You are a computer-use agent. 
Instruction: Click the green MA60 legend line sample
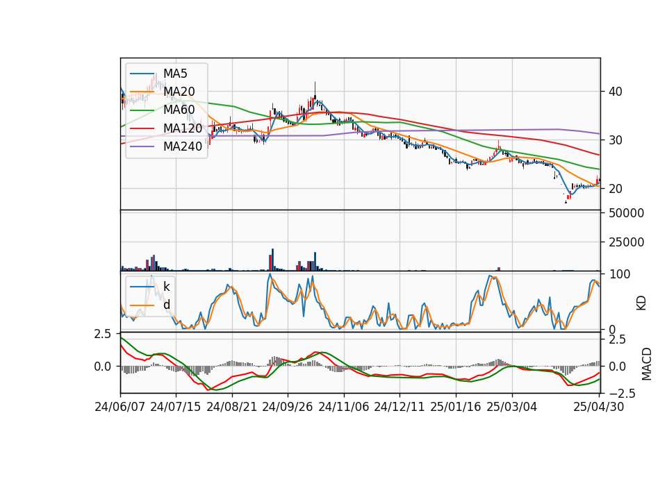tap(142, 110)
